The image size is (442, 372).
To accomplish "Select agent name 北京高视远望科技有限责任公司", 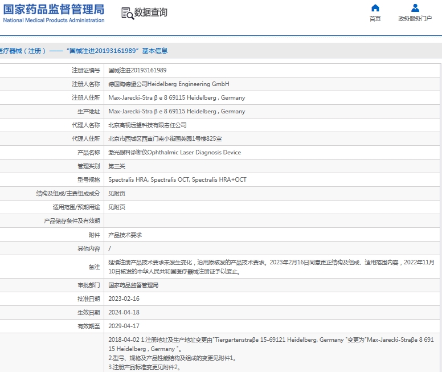I will [x=148, y=125].
